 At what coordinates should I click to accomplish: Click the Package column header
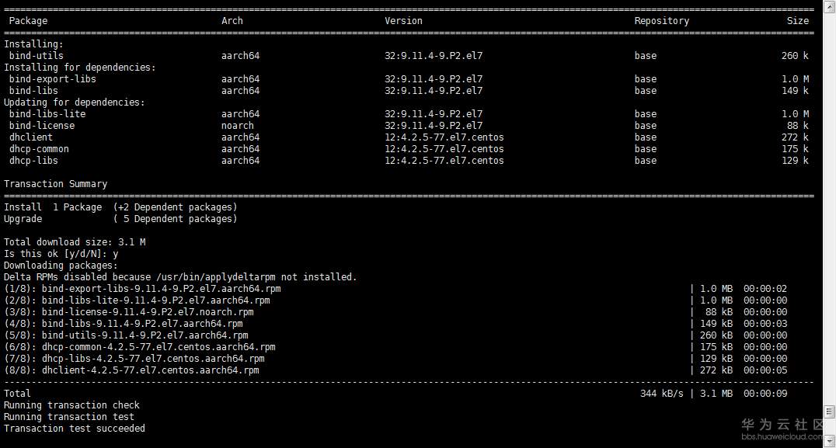[28, 21]
